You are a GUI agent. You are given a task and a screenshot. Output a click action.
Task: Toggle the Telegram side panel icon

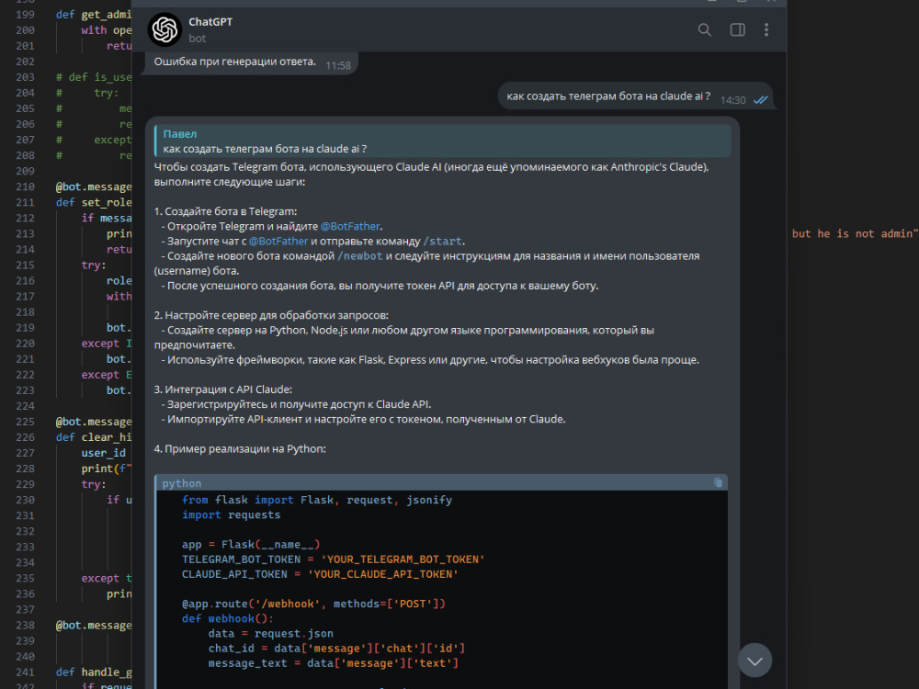[x=737, y=30]
